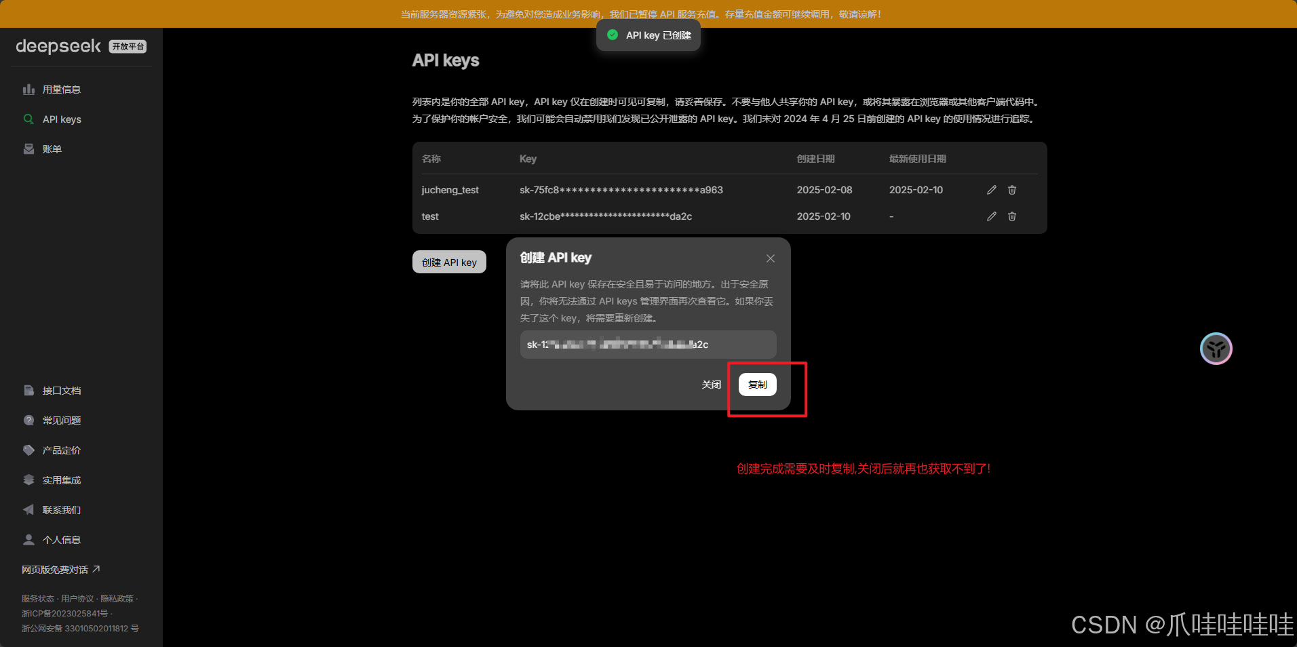Open 常见问题 in the sidebar
Screen dimensions: 1297x647
tap(62, 420)
